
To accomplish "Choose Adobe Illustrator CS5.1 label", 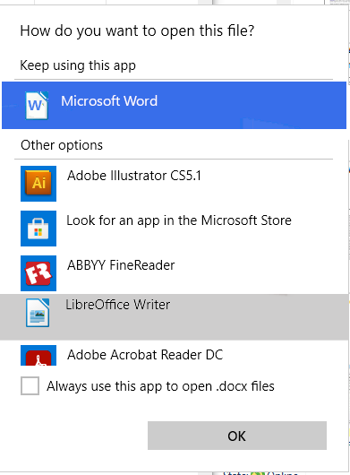I will 134,176.
